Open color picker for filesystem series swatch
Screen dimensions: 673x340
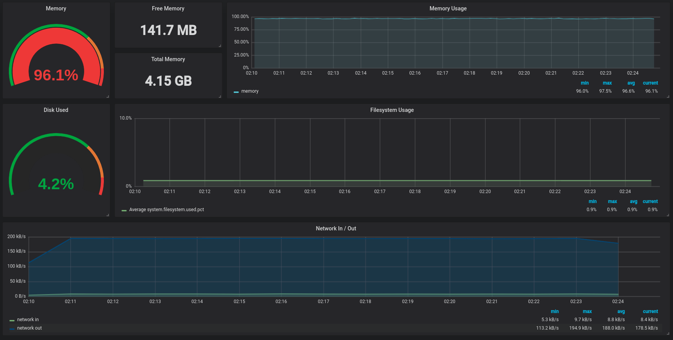[124, 210]
